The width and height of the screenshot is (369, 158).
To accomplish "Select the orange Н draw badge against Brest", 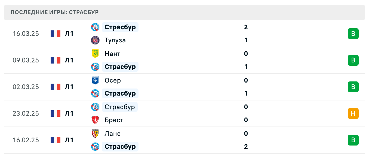I will pos(353,113).
